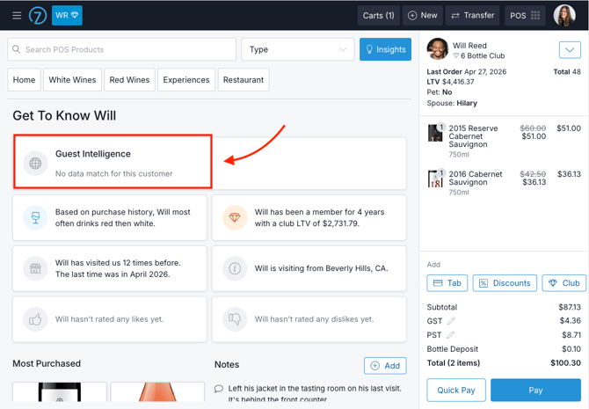Click the storefront visits icon
589x409 pixels.
[x=35, y=268]
